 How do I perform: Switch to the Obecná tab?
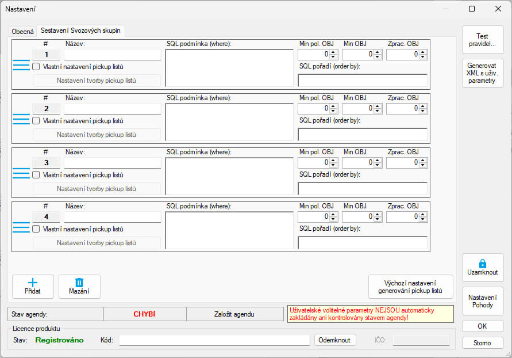[23, 31]
